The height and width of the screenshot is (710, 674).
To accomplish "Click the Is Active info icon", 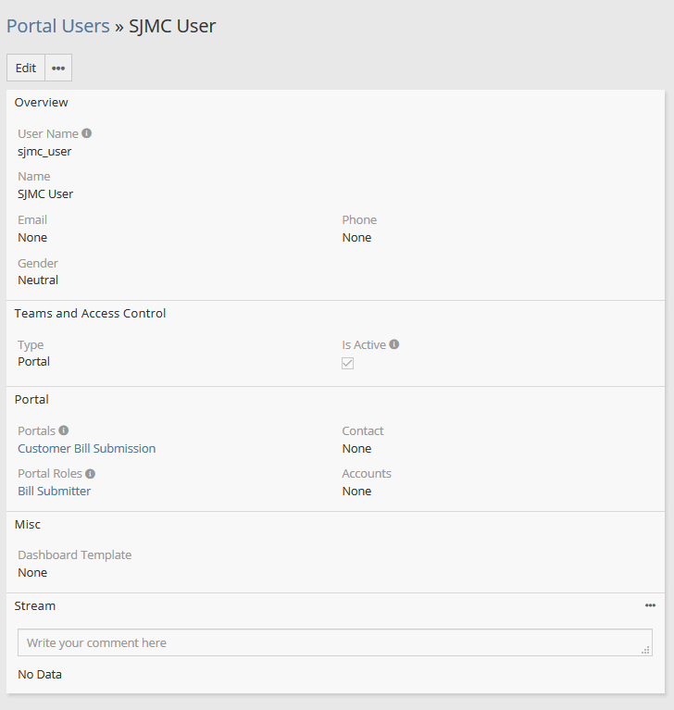I will pyautogui.click(x=394, y=344).
